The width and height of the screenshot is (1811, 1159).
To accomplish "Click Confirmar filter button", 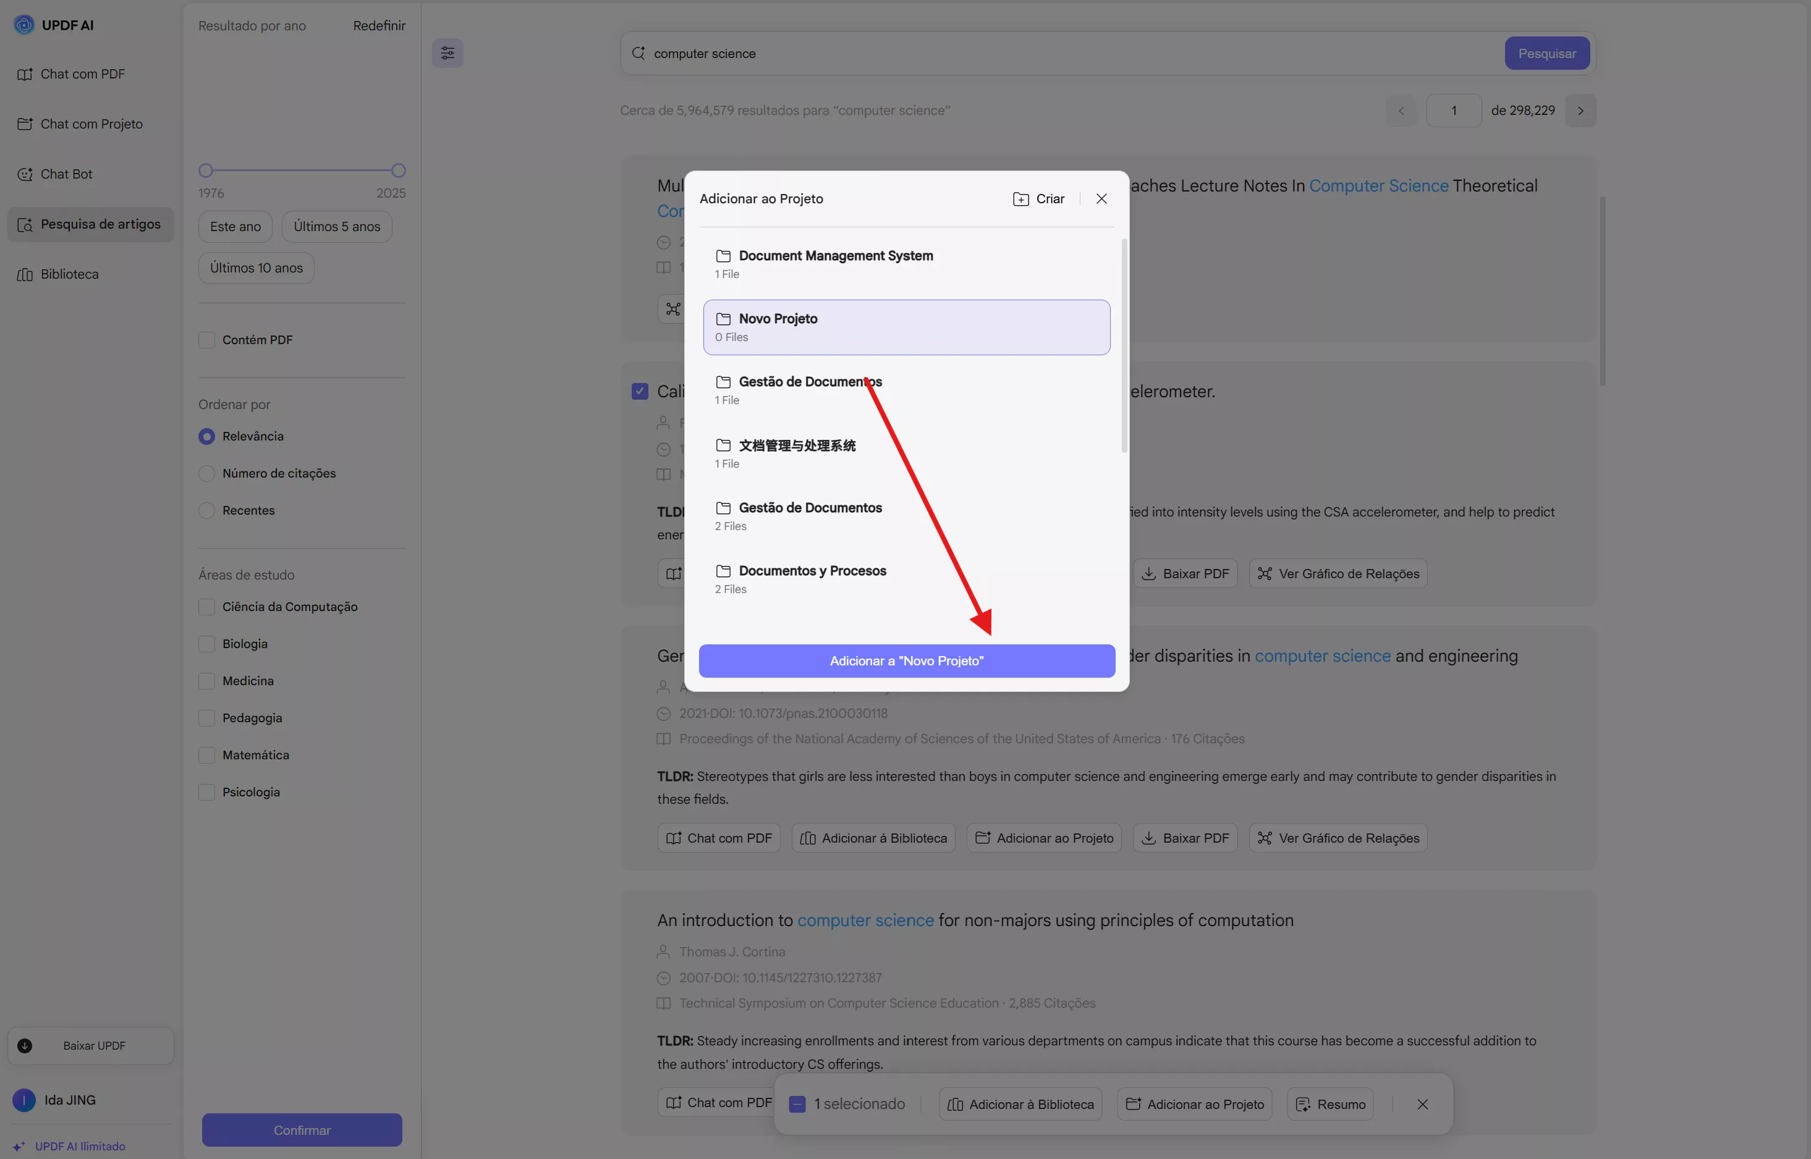I will point(302,1129).
